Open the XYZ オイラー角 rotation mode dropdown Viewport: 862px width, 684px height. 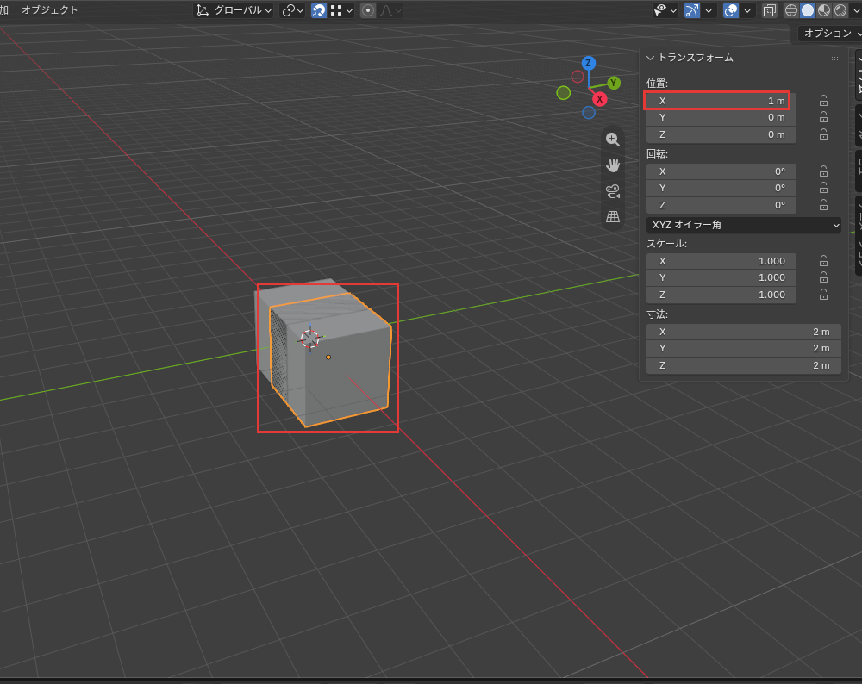point(743,225)
